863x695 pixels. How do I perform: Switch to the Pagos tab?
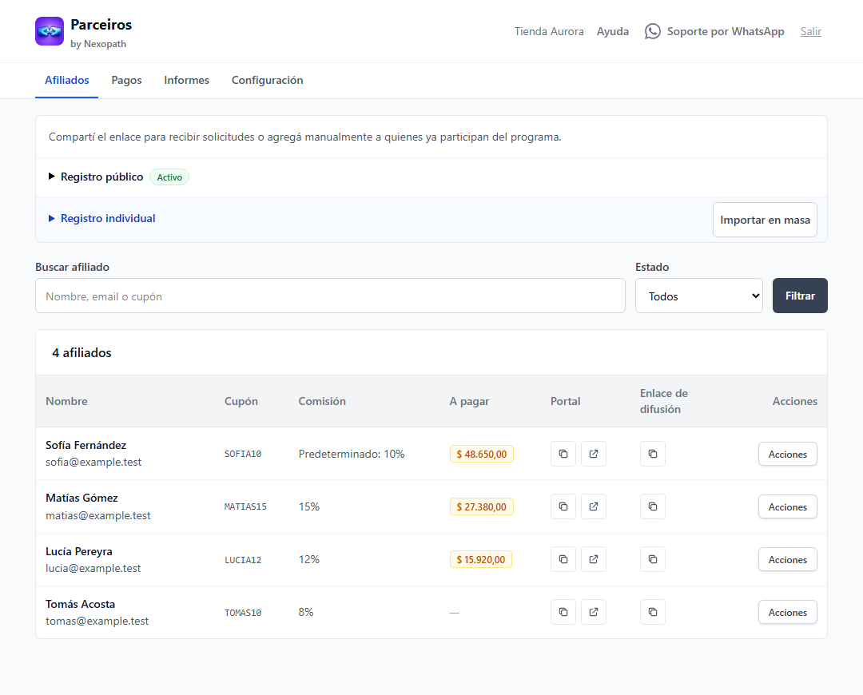126,81
